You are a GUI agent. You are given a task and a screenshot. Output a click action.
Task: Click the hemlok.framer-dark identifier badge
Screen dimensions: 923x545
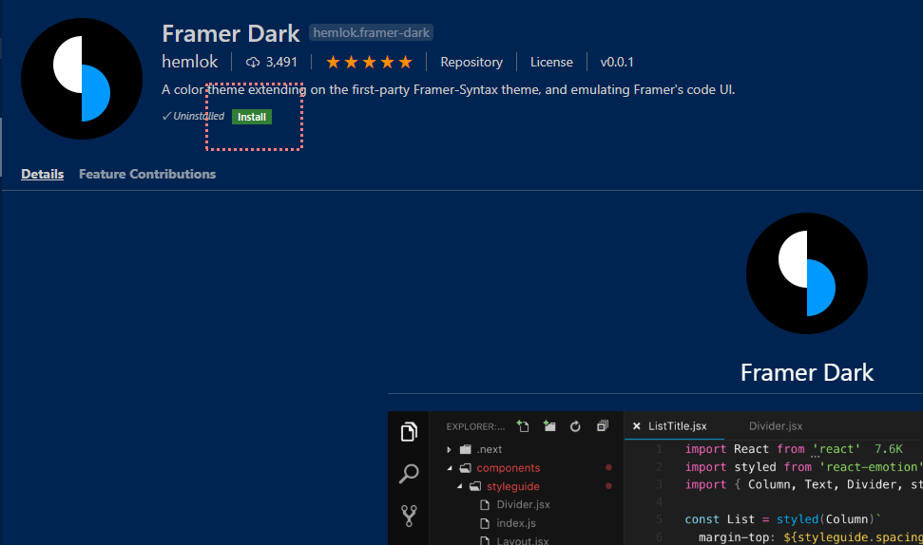click(x=371, y=33)
